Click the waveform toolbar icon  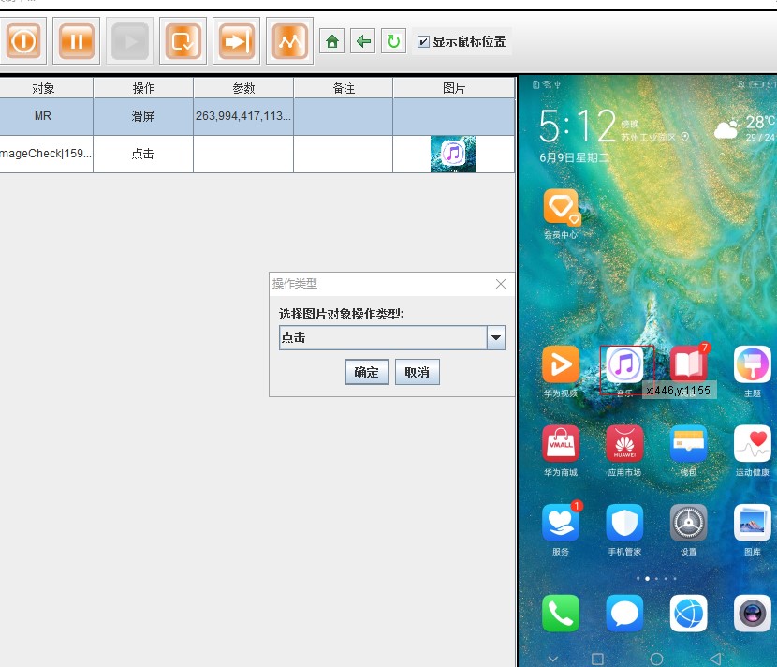pos(289,41)
